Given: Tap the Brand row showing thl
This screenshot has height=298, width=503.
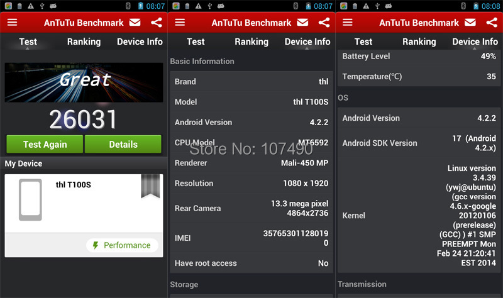Looking at the screenshot, I should point(251,82).
